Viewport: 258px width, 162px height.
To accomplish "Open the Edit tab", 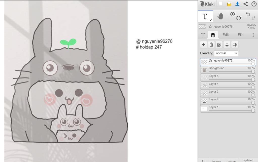I will [x=225, y=35].
